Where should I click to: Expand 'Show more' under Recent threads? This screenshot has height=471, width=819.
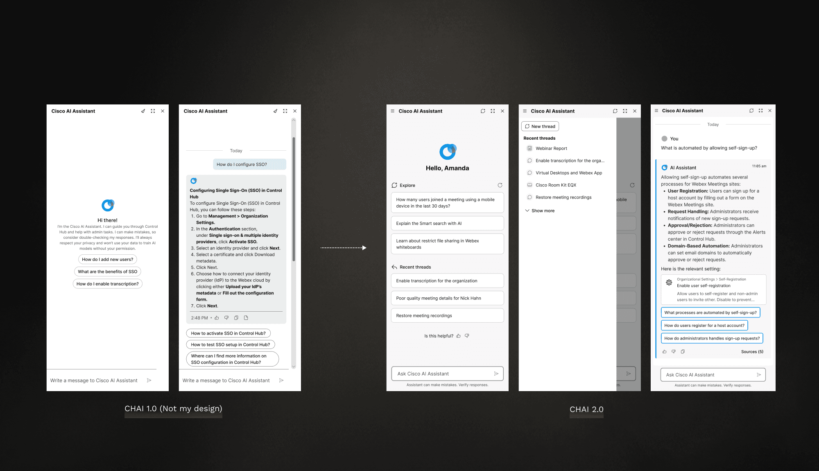pos(543,211)
